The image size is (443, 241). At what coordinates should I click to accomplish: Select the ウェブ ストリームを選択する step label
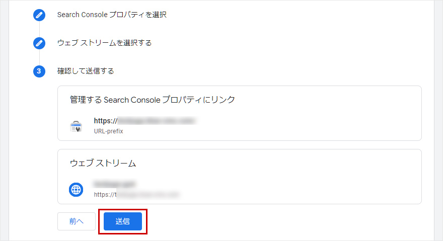pyautogui.click(x=104, y=43)
